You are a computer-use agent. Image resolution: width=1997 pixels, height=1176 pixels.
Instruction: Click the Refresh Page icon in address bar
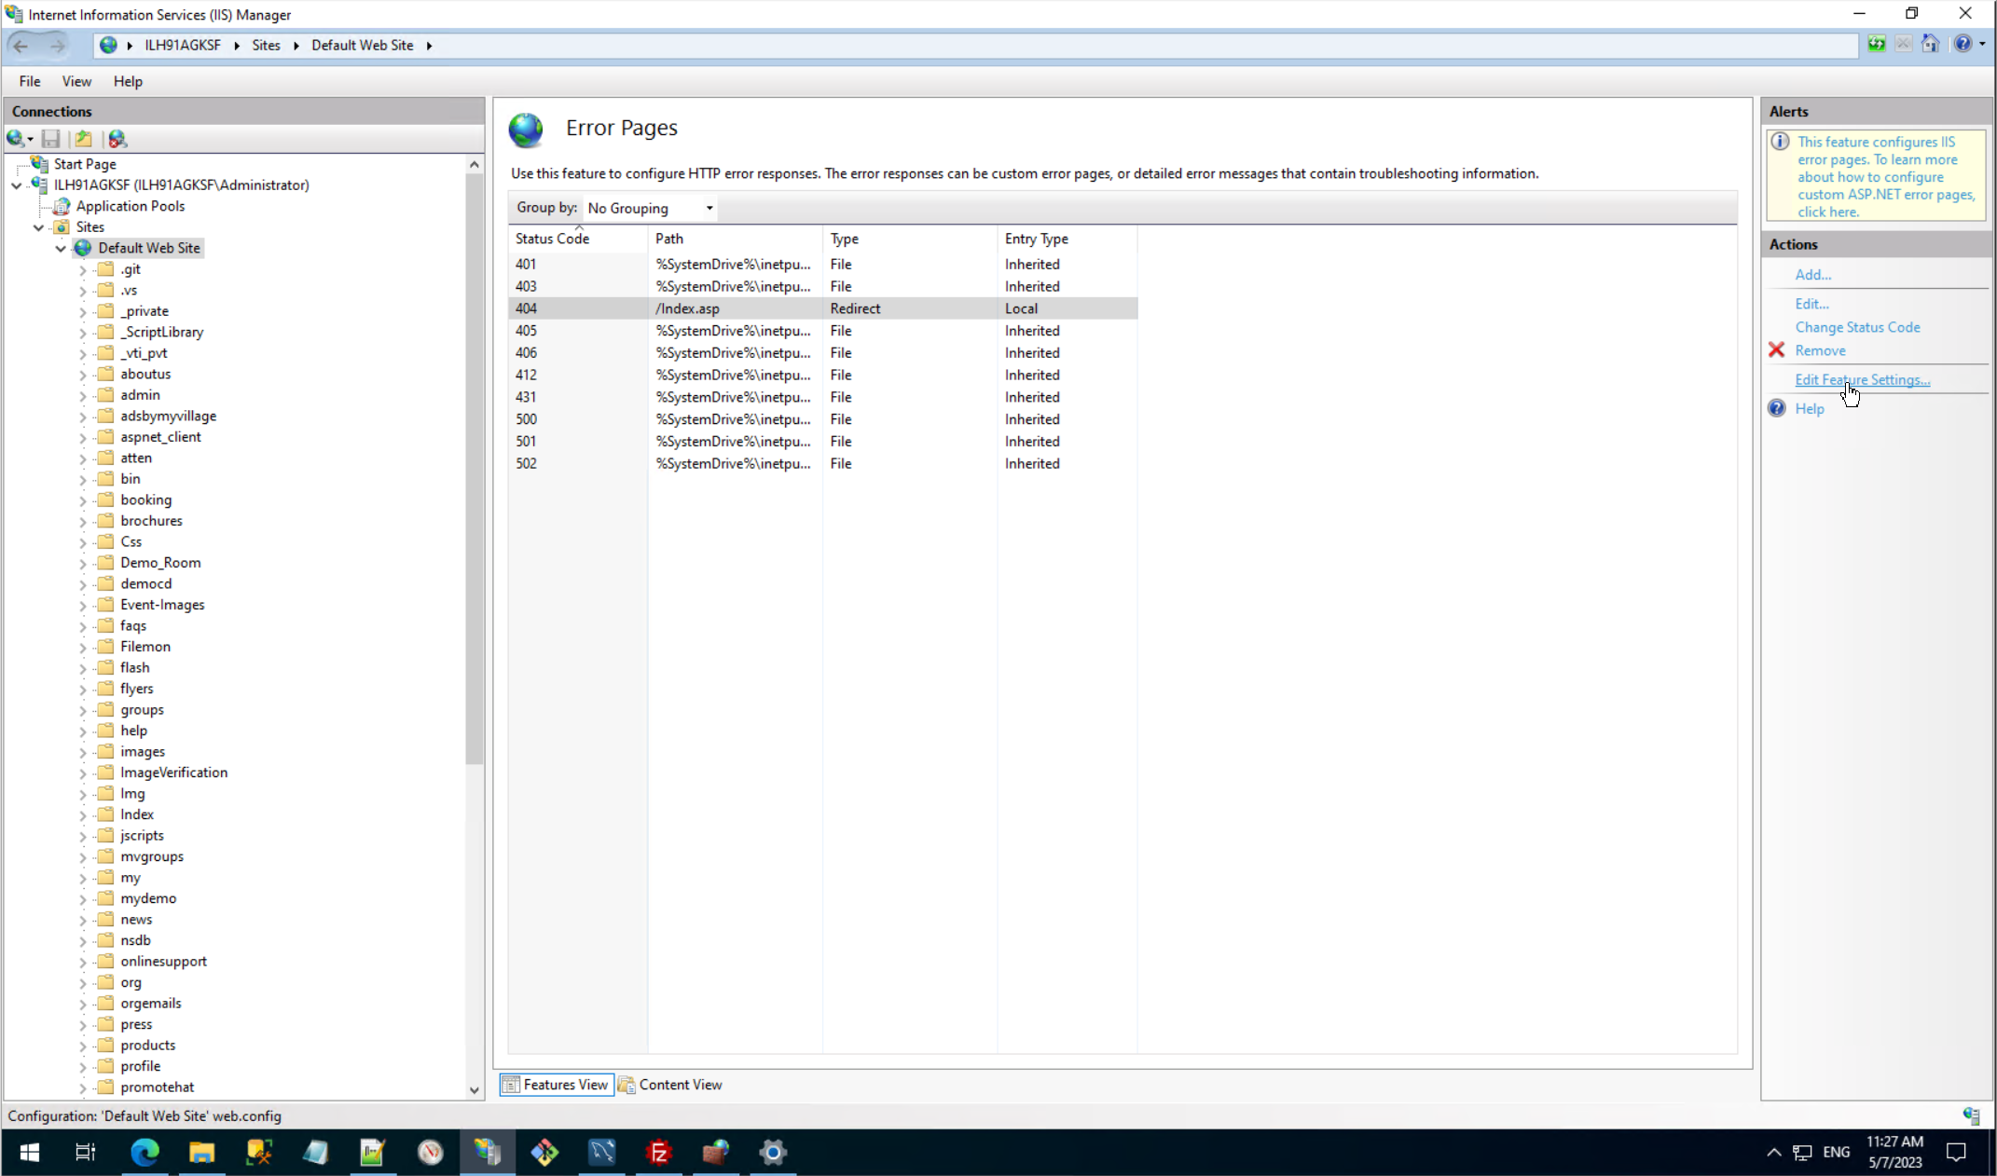click(1876, 44)
